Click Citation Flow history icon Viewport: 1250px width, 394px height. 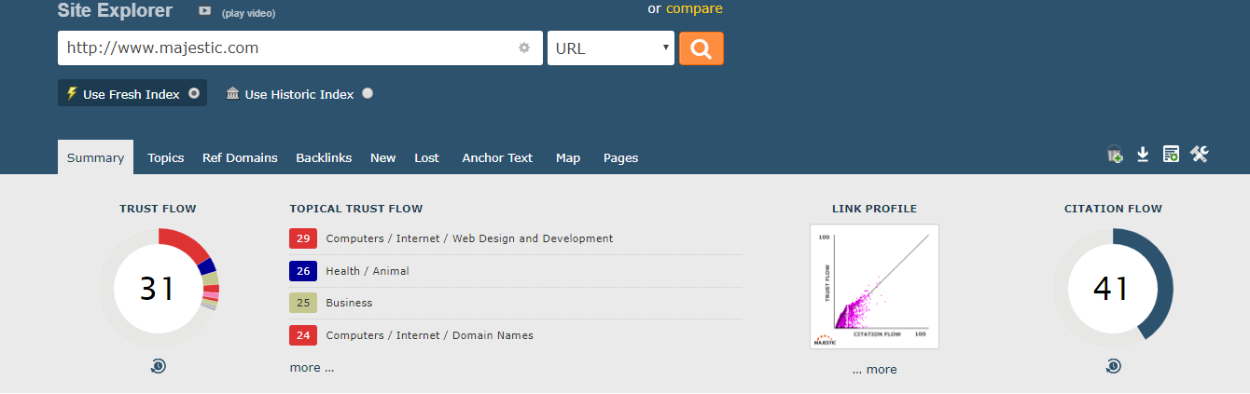(1113, 366)
